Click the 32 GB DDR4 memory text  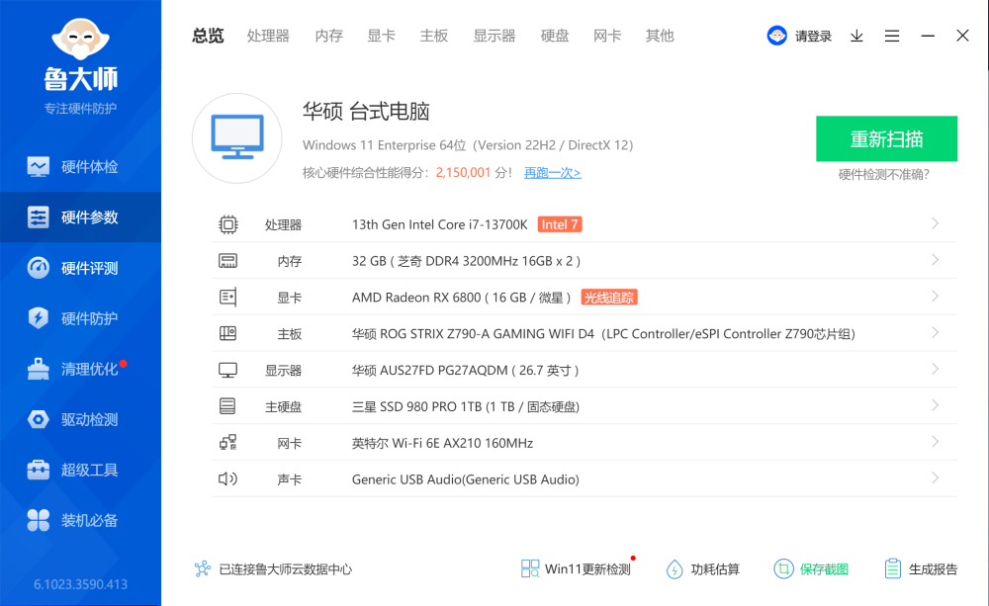coord(466,261)
